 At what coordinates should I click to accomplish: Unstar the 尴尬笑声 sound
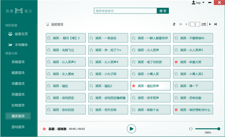(134, 86)
